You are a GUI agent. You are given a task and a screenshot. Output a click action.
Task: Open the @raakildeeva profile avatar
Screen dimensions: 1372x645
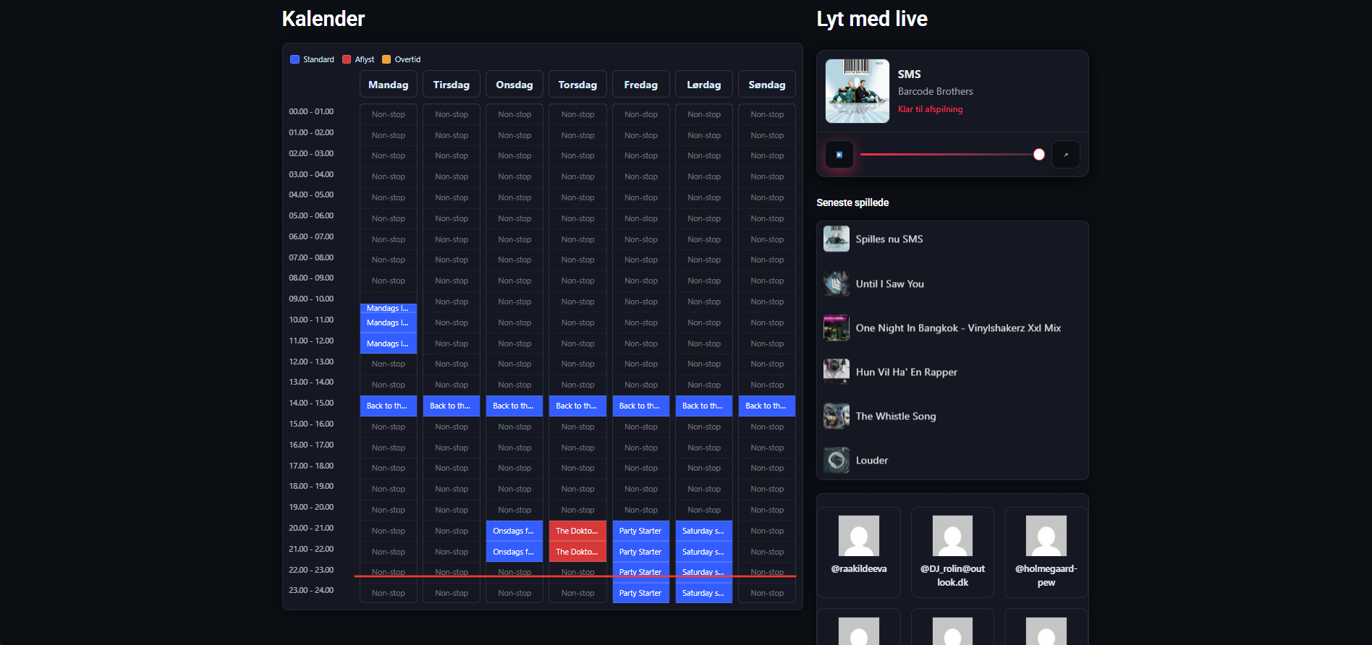[859, 536]
